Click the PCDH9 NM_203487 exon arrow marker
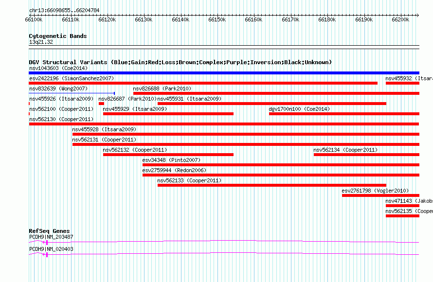433x282 pixels. click(x=45, y=242)
